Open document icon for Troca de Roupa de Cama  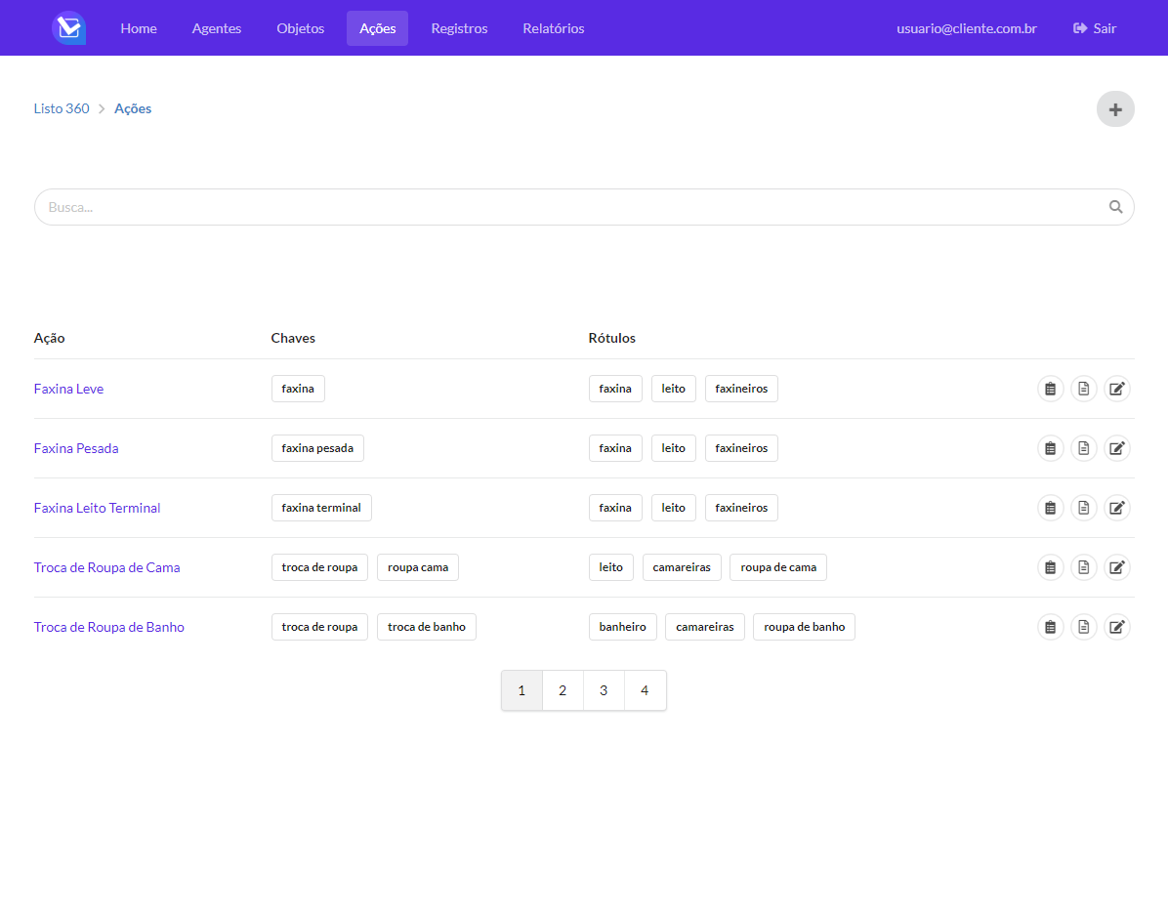1083,567
